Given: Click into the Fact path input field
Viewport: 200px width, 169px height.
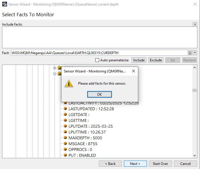Looking at the screenshot, I should [99, 53].
